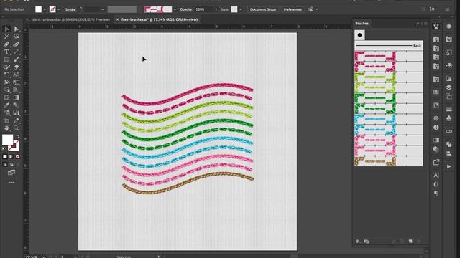Image resolution: width=460 pixels, height=258 pixels.
Task: Click the Brushes panel tab
Action: coord(362,24)
